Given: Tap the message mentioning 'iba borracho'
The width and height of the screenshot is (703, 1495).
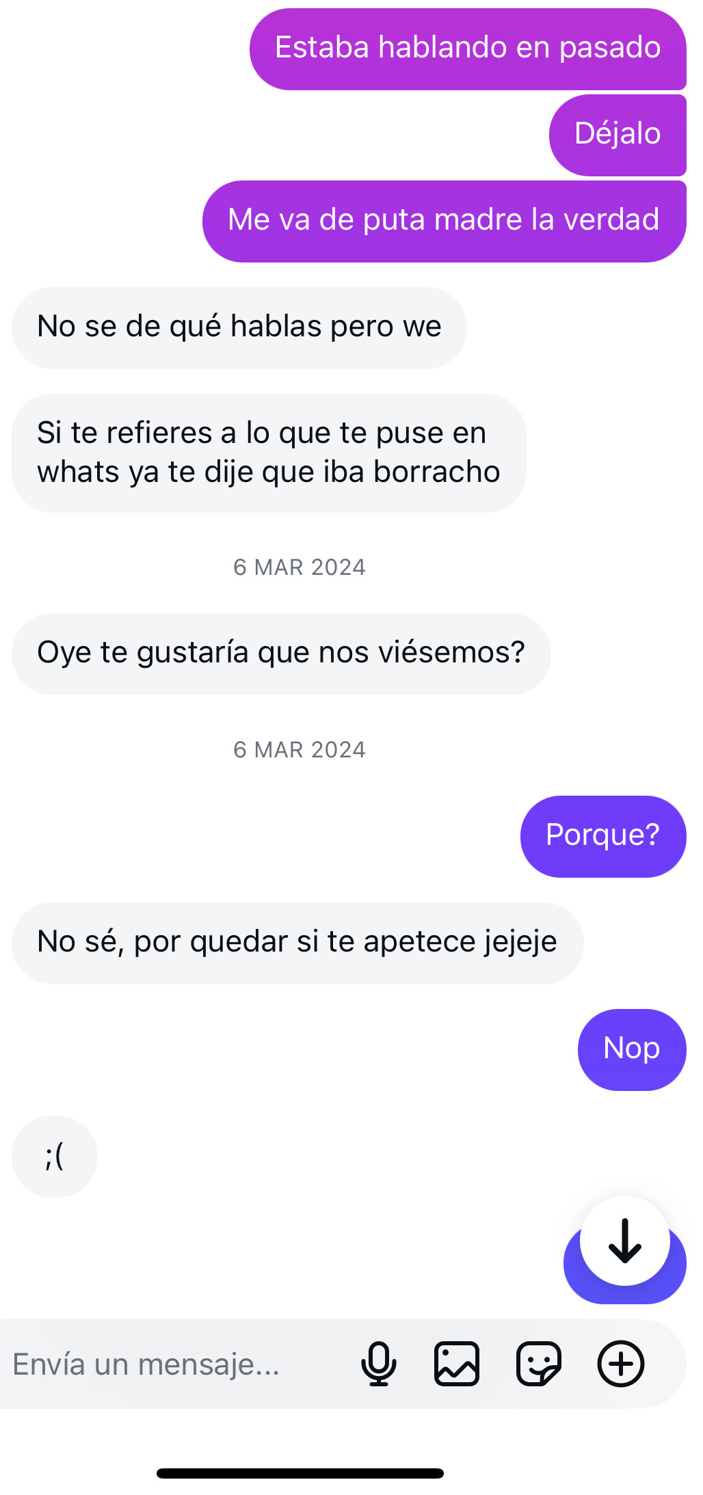Looking at the screenshot, I should (x=268, y=453).
